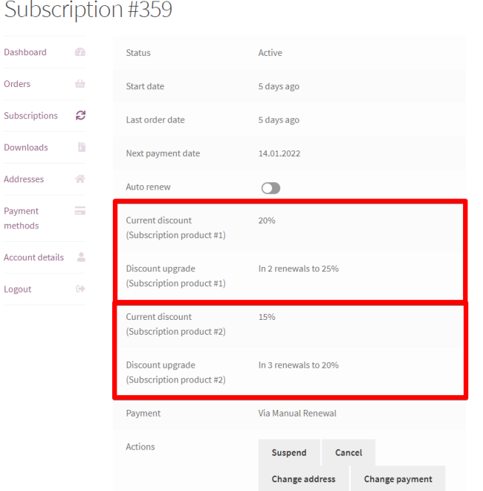The image size is (483, 491).
Task: Select the Logout text link
Action: pos(18,289)
